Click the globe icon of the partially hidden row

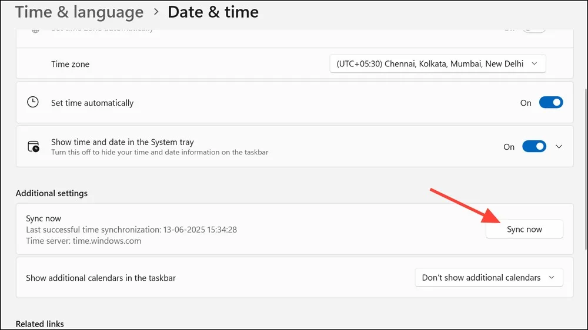coord(35,31)
